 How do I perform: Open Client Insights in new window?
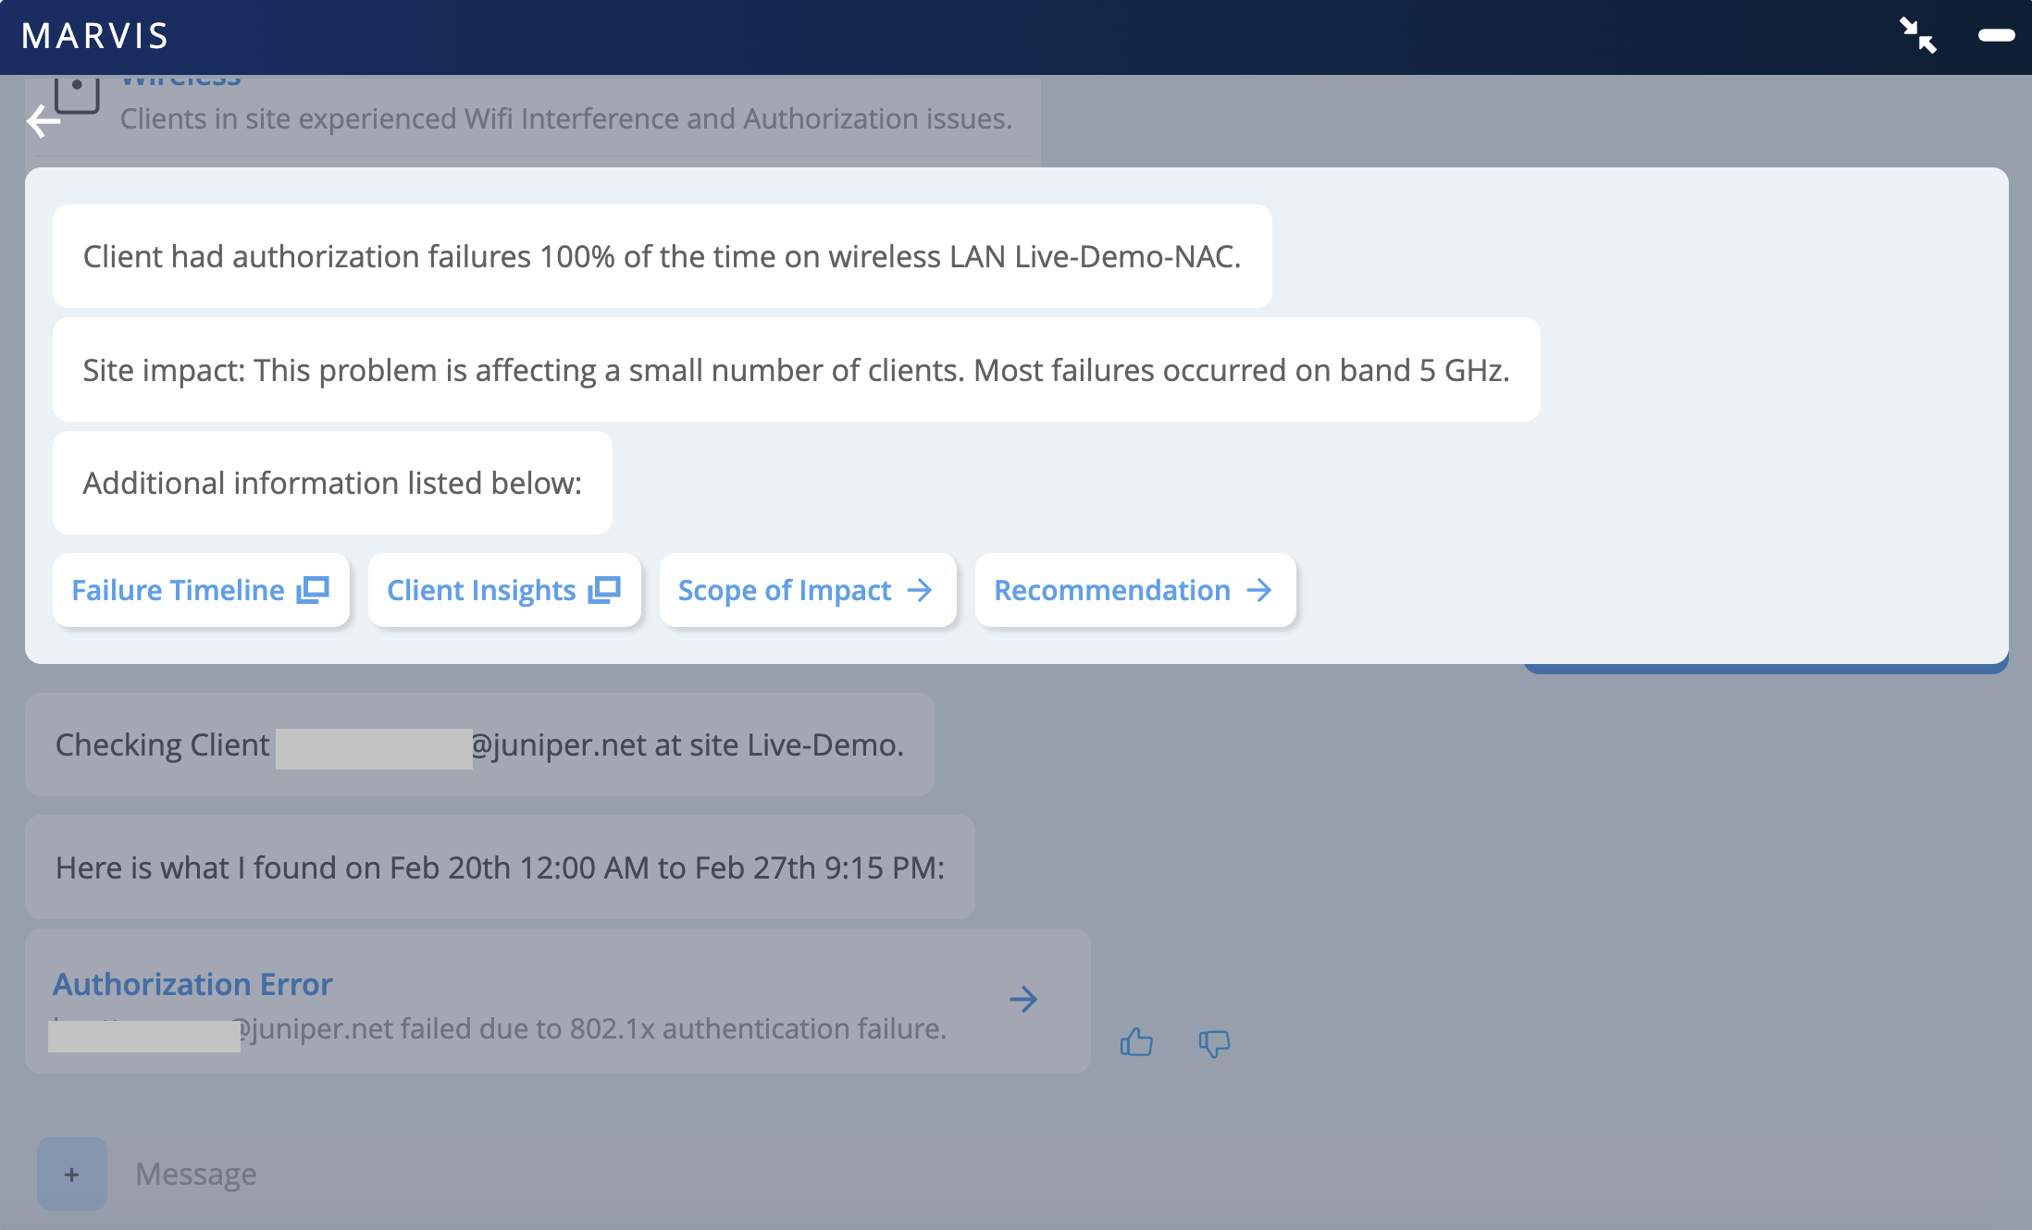[x=503, y=590]
